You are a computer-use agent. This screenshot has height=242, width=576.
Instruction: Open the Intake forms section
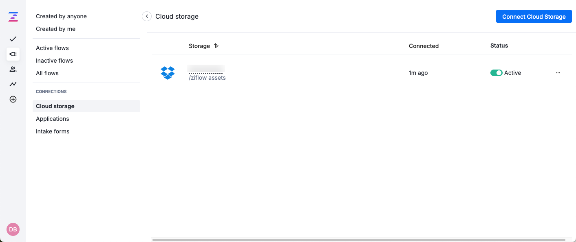pyautogui.click(x=53, y=131)
